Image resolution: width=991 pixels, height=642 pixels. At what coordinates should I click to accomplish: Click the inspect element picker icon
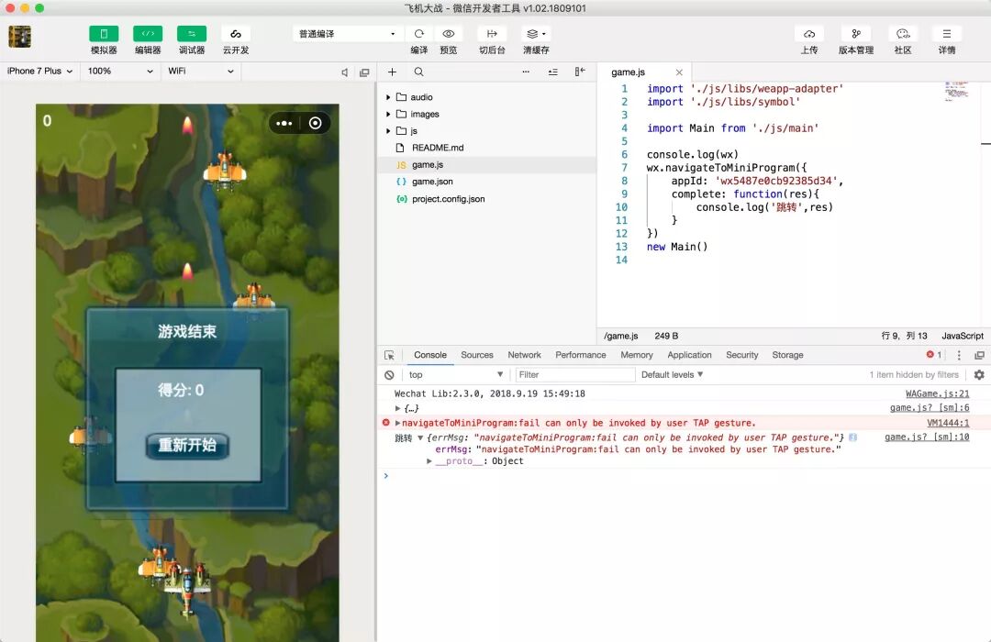coord(389,356)
